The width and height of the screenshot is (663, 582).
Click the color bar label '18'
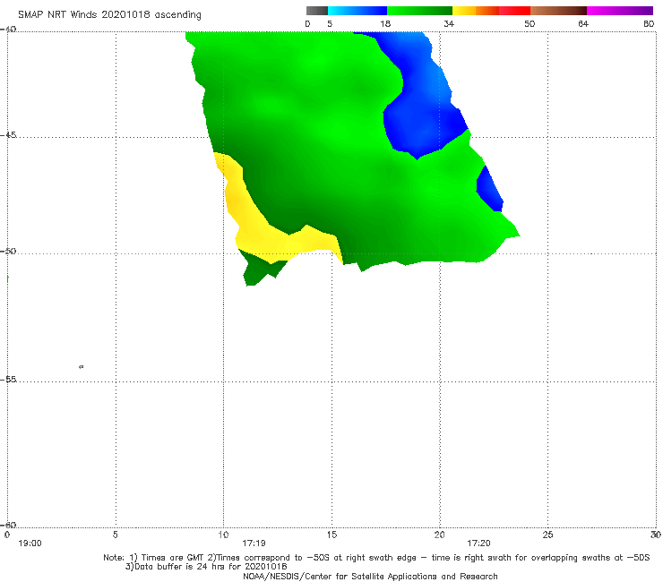pyautogui.click(x=385, y=23)
